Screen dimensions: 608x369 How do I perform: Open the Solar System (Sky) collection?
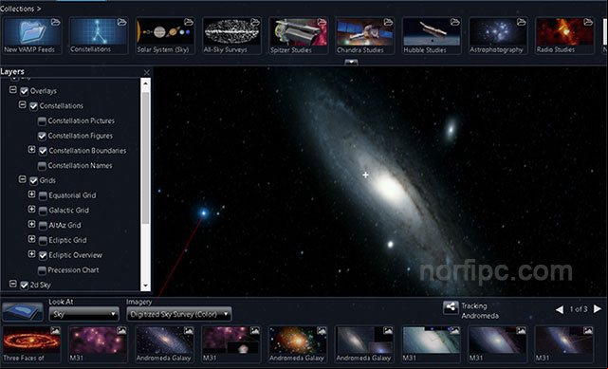165,35
